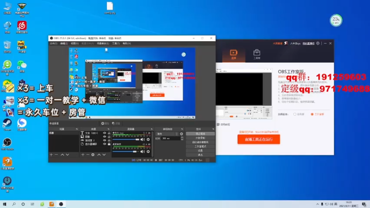Open Recycle Bin on desktop
The width and height of the screenshot is (370, 208).
coord(7,47)
